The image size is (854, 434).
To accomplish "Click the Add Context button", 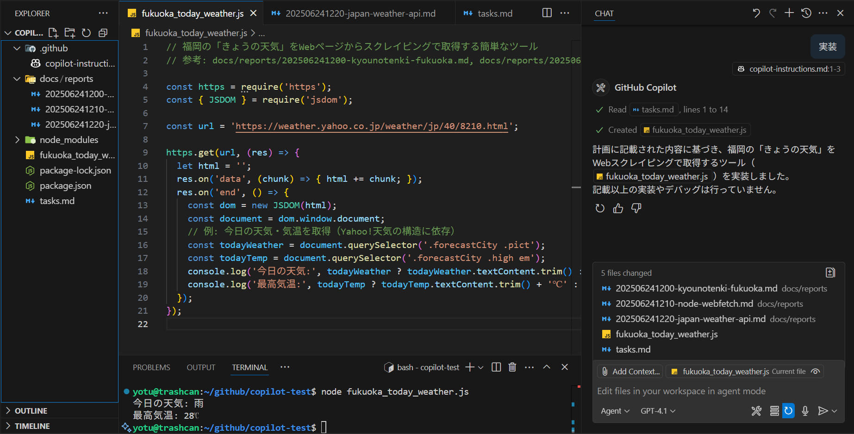I will point(630,371).
